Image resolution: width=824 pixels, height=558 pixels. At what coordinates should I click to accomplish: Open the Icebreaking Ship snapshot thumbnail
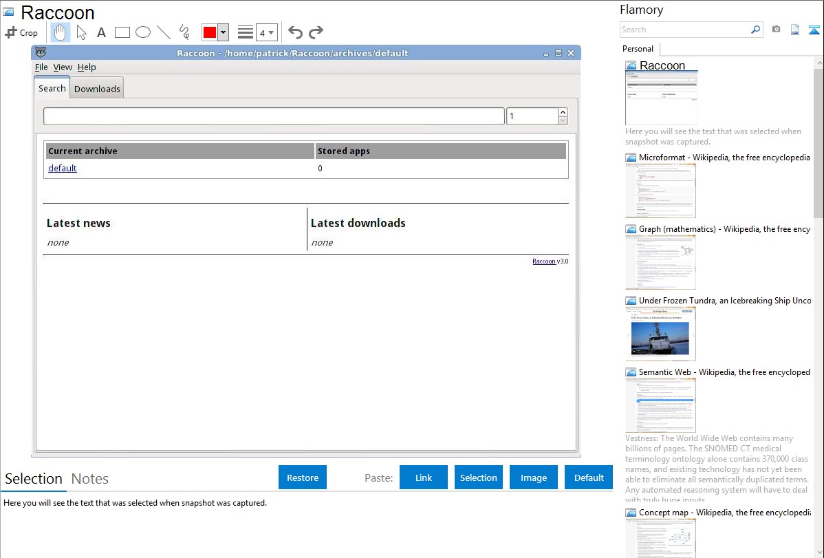[x=660, y=334]
